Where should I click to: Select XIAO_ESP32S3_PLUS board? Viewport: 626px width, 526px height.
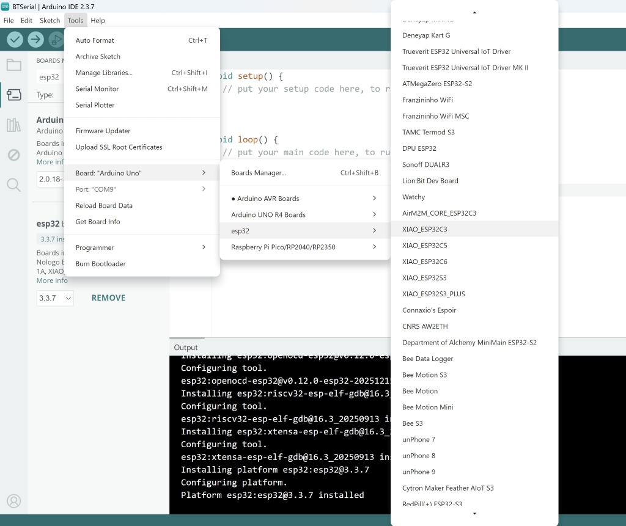pyautogui.click(x=474, y=294)
